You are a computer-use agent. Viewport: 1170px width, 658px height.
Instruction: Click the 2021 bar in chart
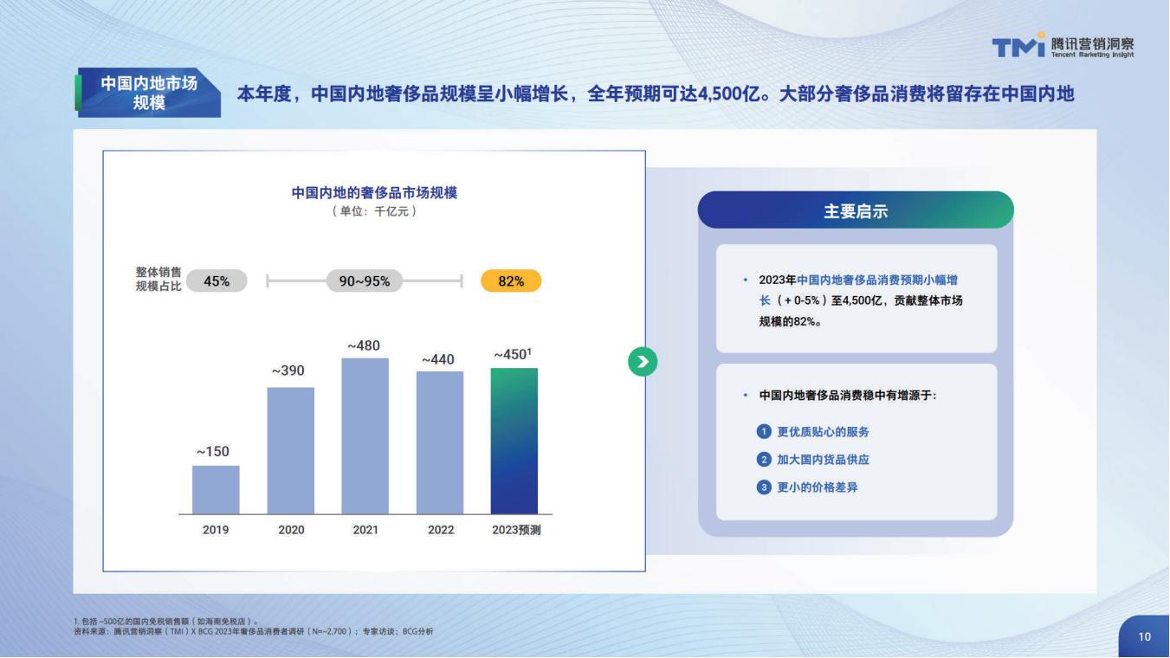pos(365,435)
